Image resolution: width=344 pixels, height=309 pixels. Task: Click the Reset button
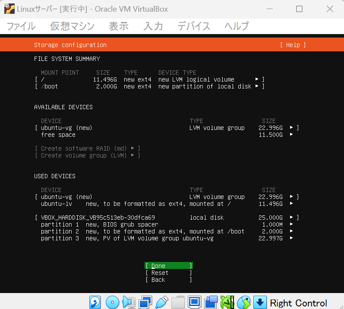click(169, 273)
